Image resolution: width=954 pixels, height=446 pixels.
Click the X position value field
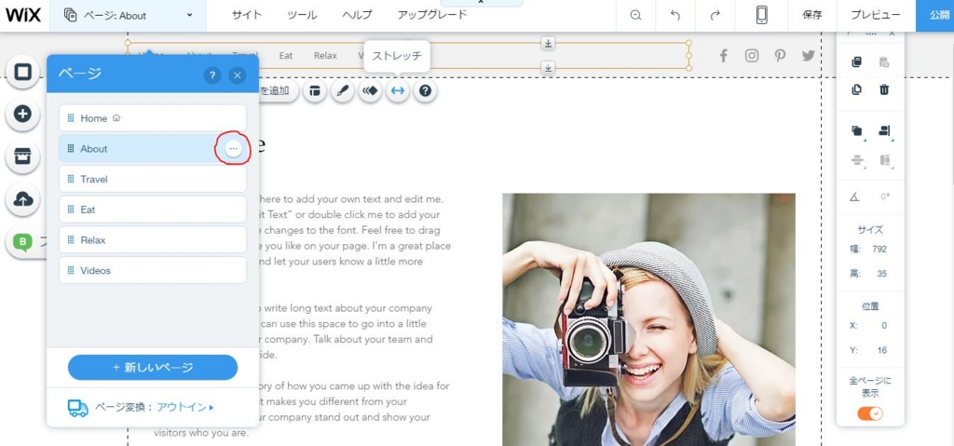(884, 326)
